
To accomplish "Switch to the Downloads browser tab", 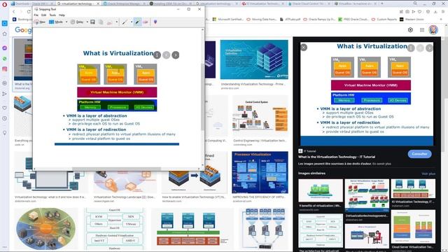I will click(32, 3).
